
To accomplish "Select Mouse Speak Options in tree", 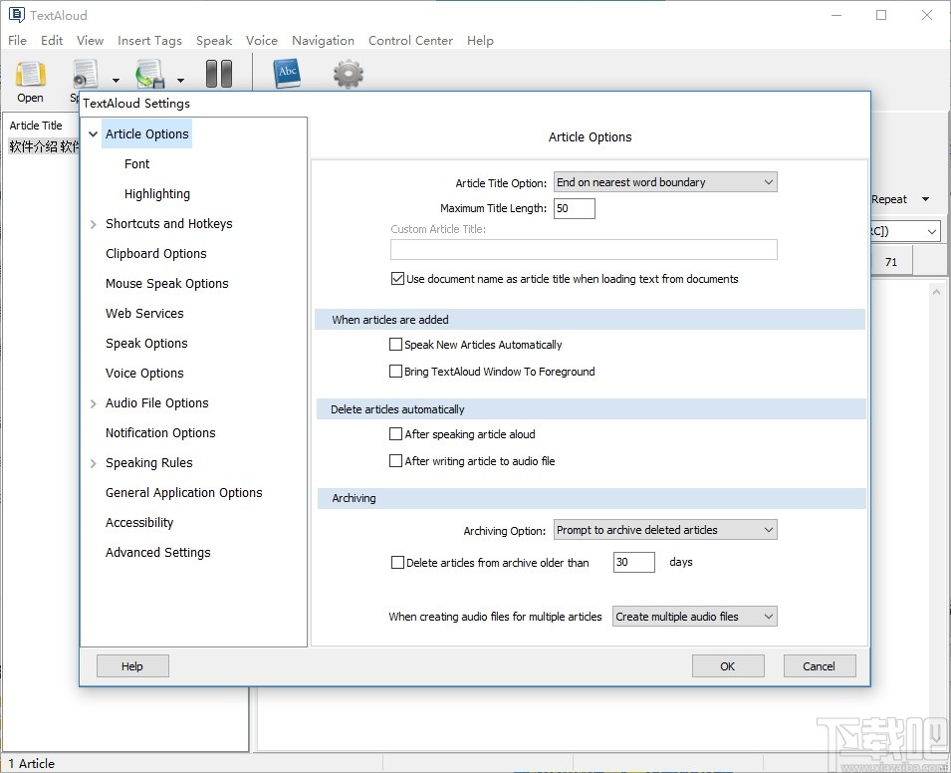I will 166,283.
